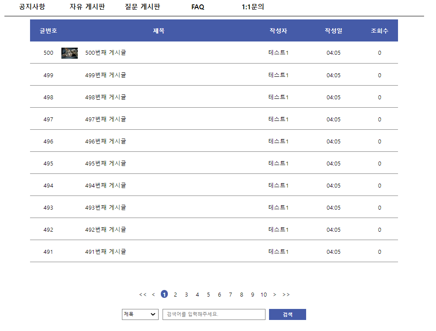Go to page 6
Viewport: 436px width, 331px height.
[220, 295]
